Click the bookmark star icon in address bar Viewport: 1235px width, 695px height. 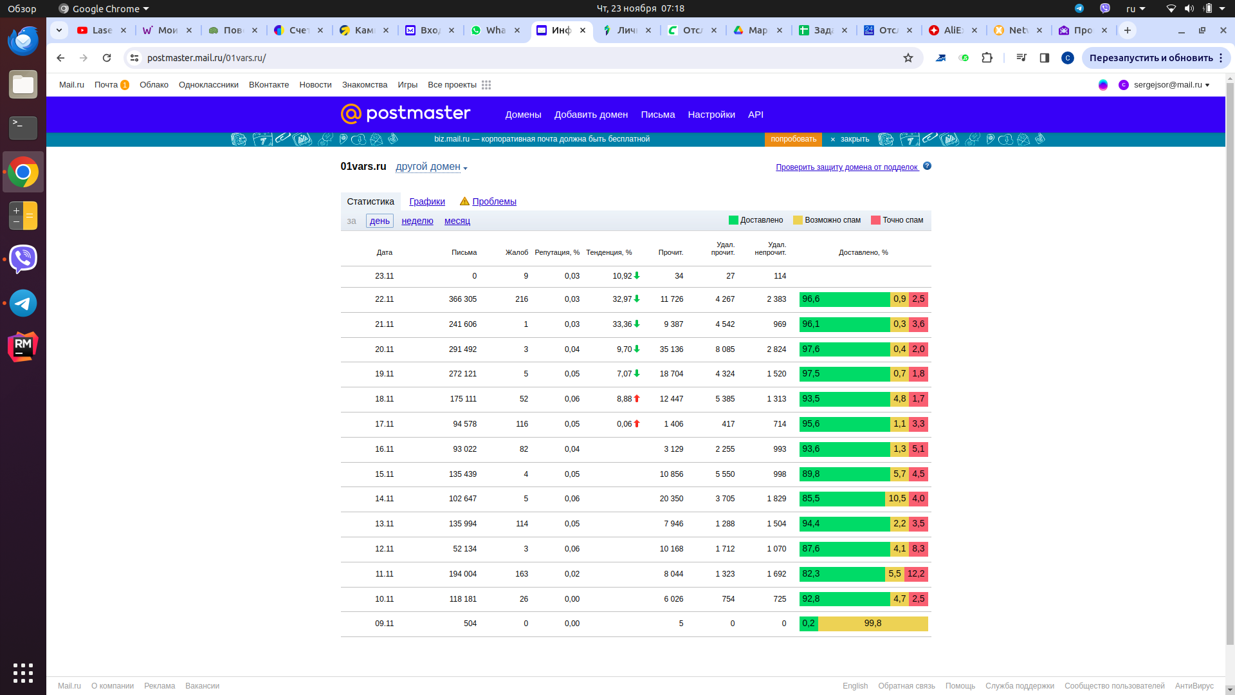pos(908,58)
